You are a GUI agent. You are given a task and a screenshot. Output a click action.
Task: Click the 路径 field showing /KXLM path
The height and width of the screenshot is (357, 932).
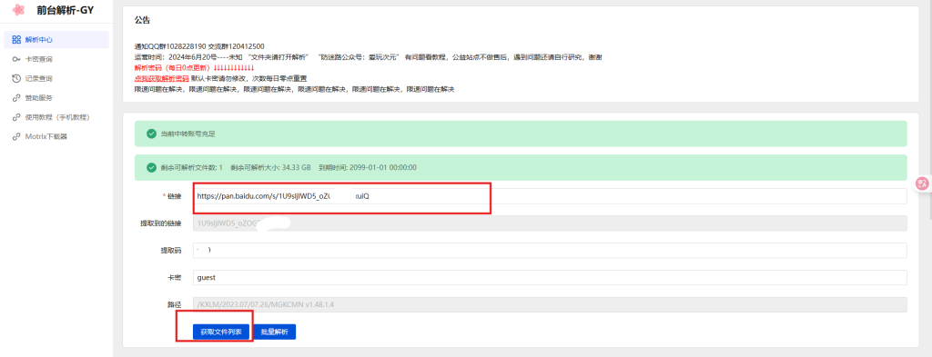point(550,305)
